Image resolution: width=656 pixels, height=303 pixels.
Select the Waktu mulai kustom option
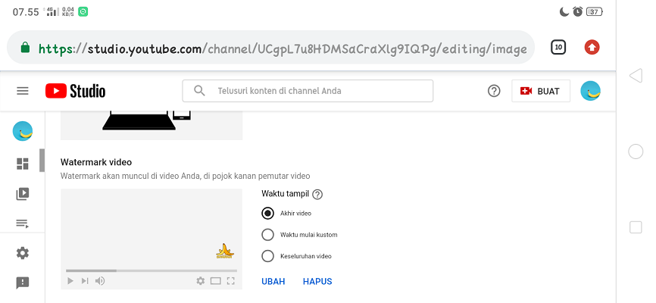pyautogui.click(x=267, y=234)
